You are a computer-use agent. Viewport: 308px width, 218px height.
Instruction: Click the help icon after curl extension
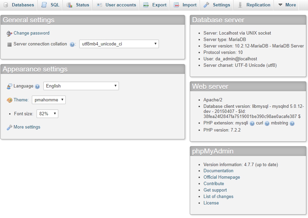(267, 123)
